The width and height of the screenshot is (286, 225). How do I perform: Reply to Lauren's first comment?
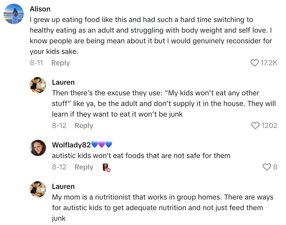[84, 125]
